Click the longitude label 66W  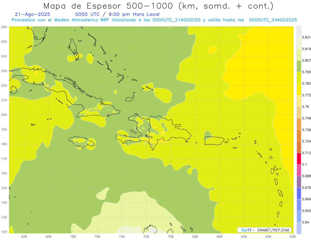tap(220, 237)
